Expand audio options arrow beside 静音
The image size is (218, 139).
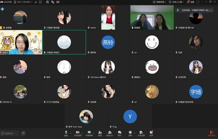[x=71, y=133]
